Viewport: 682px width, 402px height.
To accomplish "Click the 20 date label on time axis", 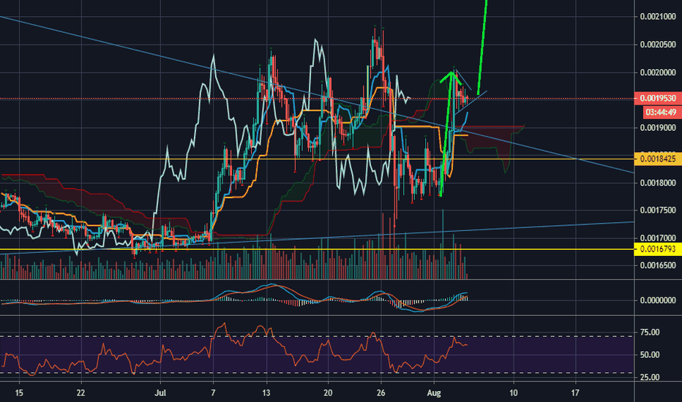I will 328,393.
